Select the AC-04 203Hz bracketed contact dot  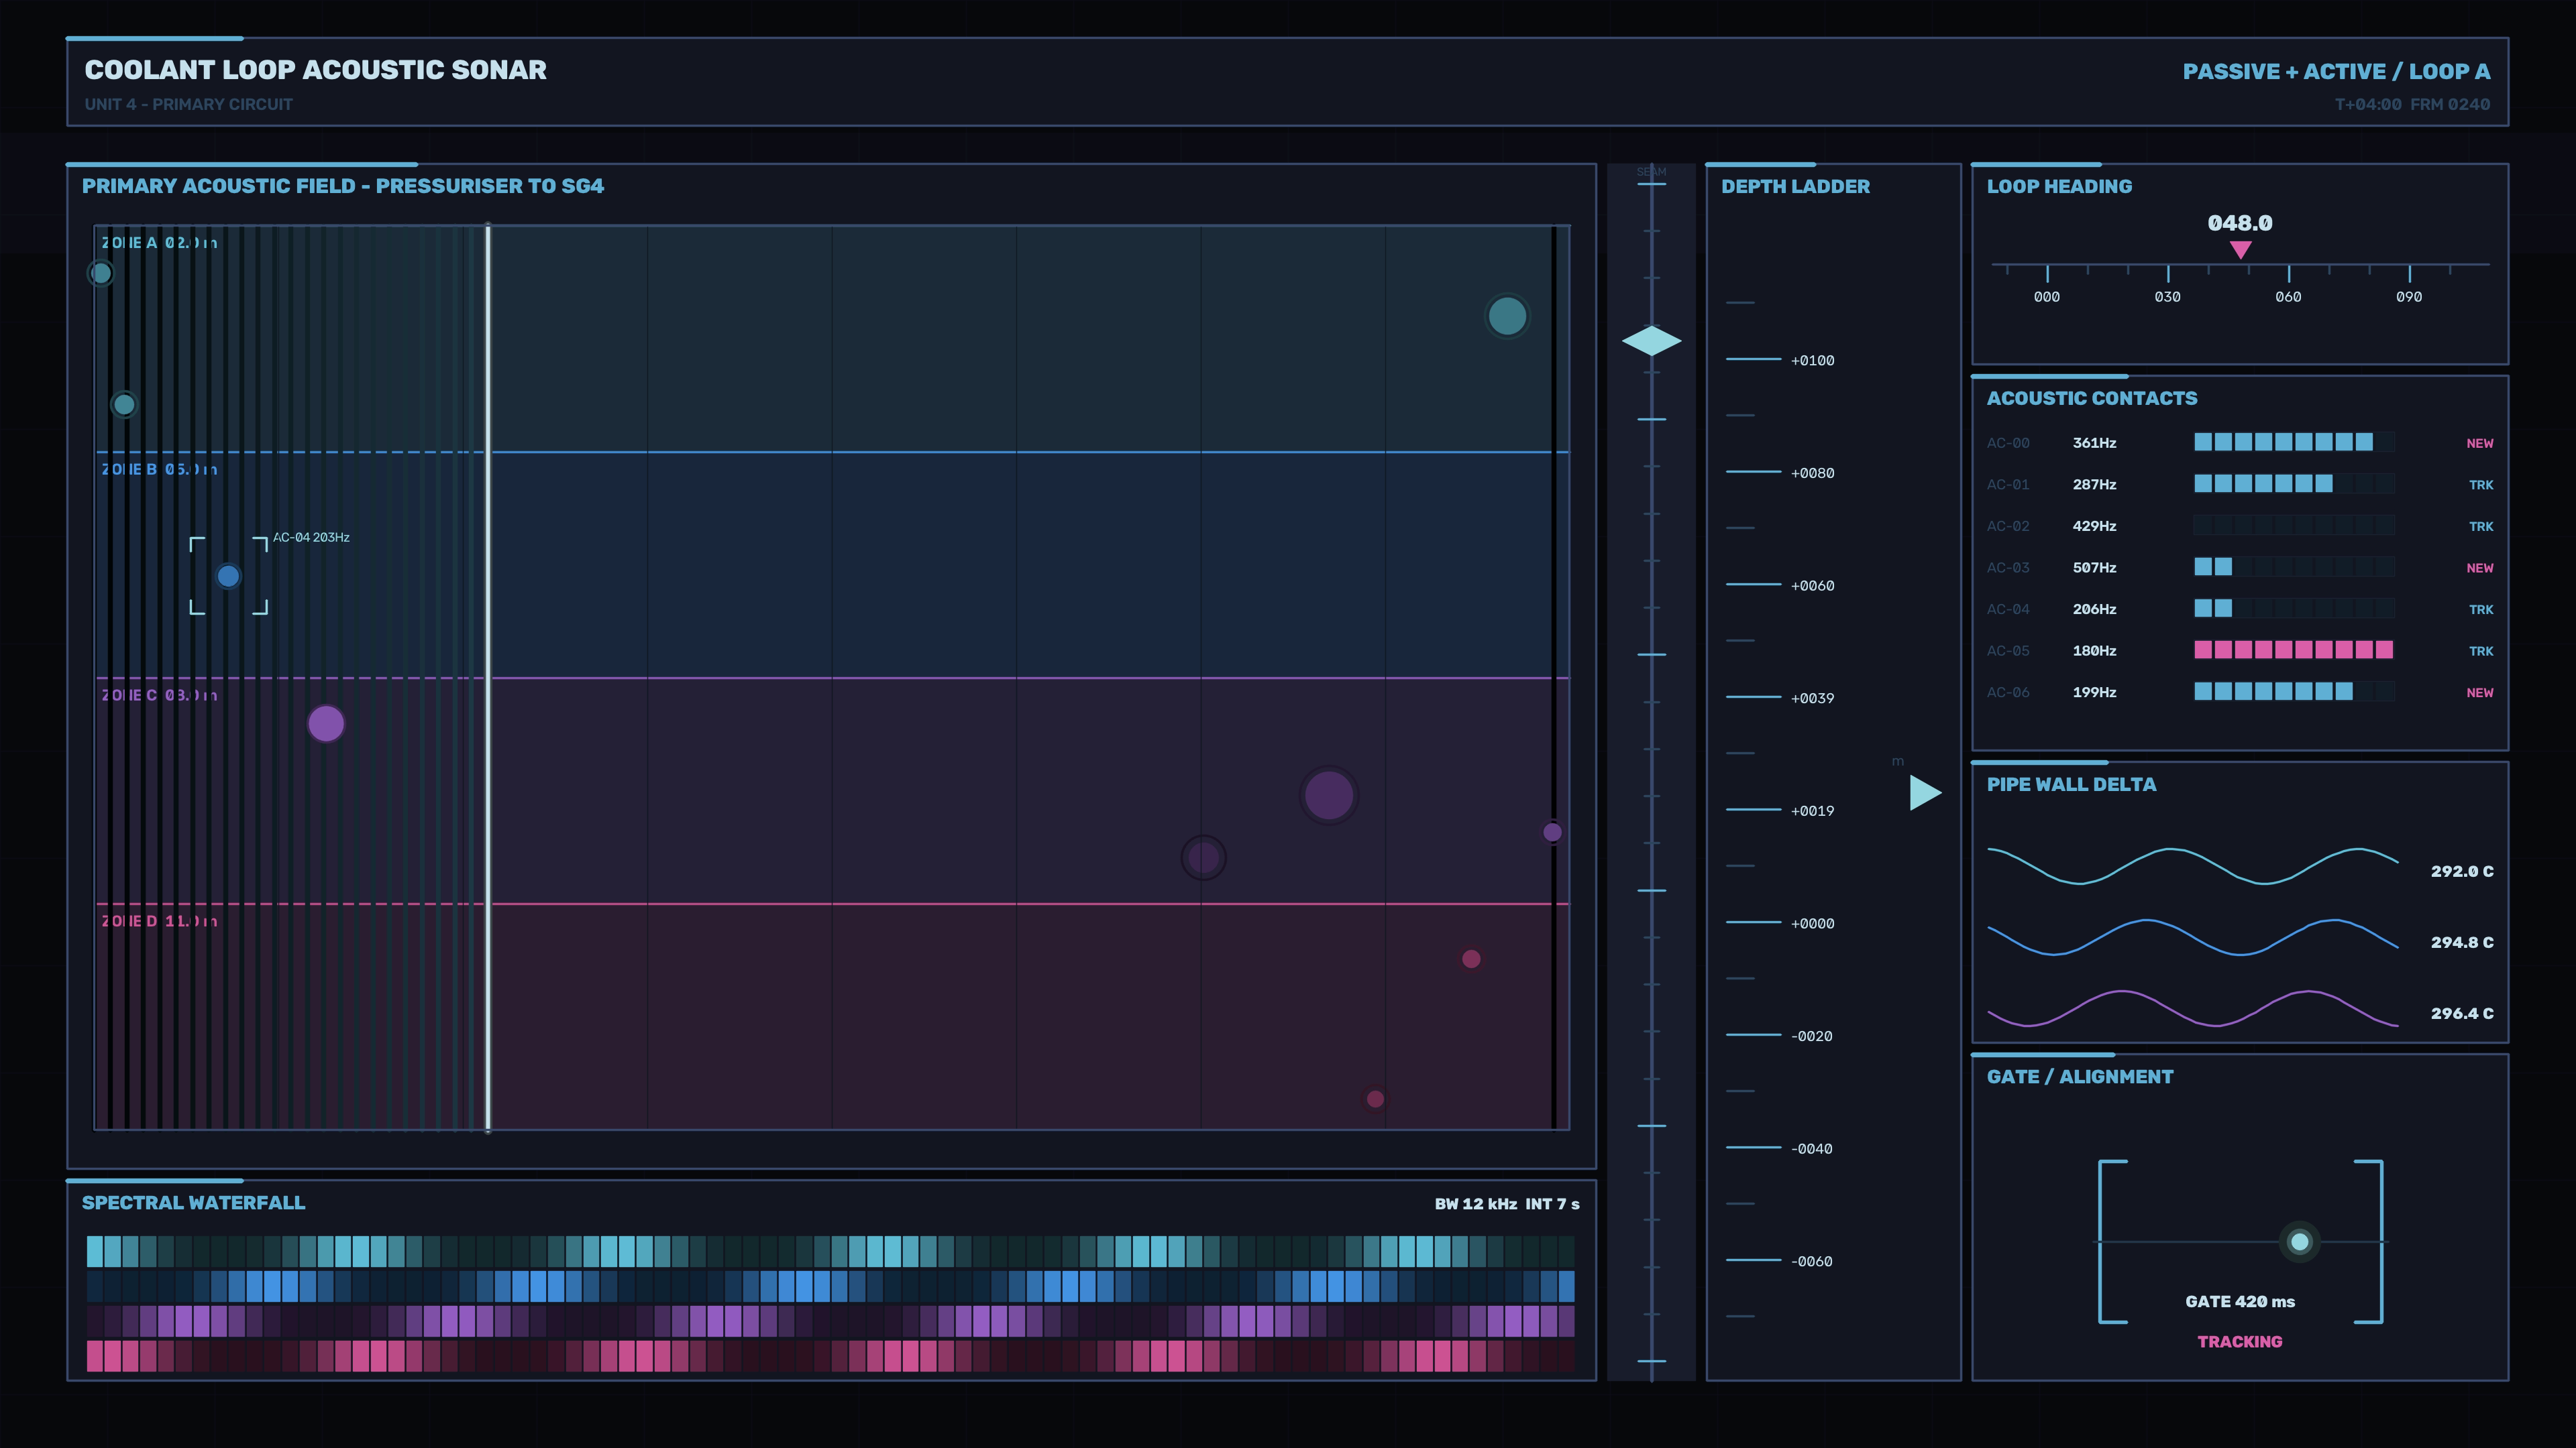[x=228, y=576]
